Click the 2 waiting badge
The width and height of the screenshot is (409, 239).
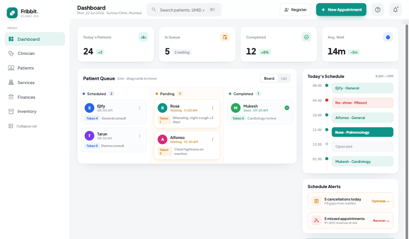pos(182,52)
